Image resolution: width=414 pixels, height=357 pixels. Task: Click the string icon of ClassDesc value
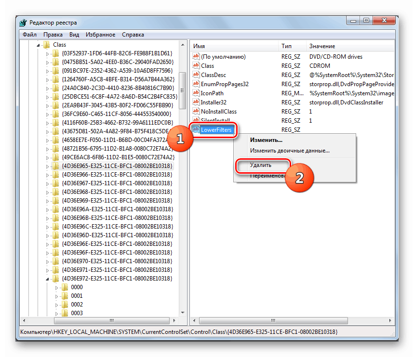pos(196,75)
